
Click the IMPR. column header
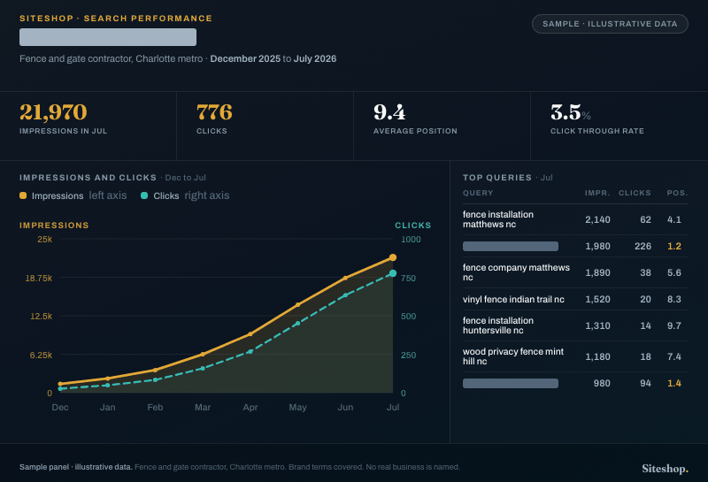tap(597, 193)
